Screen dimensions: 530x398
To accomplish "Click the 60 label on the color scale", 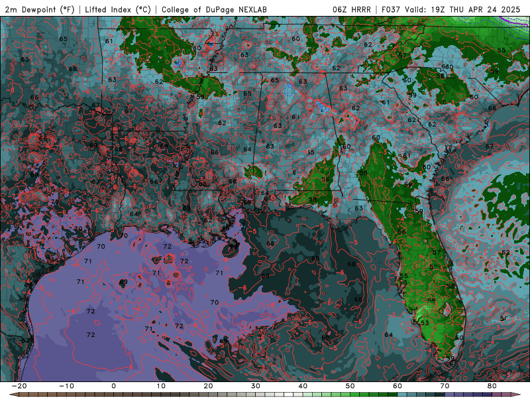I will pos(397,386).
